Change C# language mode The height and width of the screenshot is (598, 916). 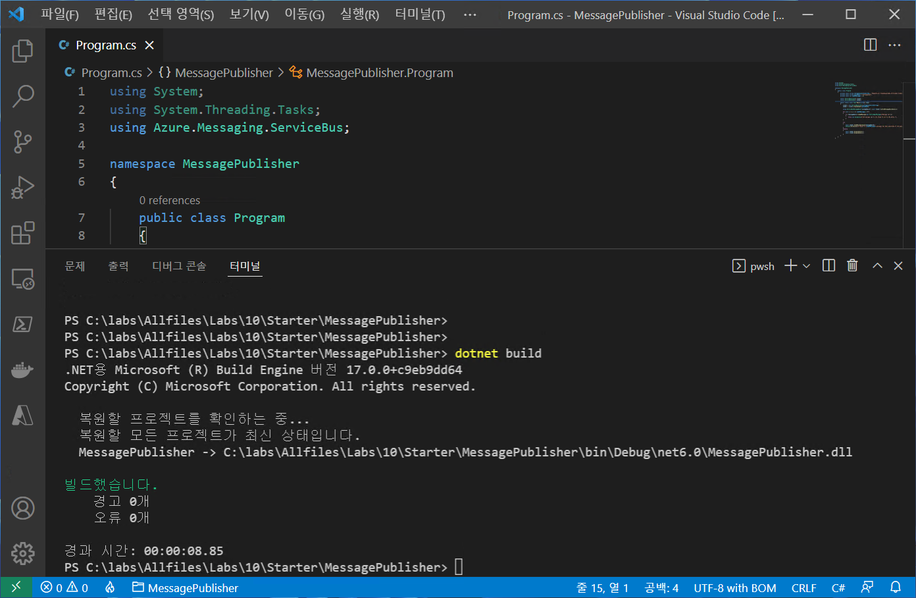point(838,587)
